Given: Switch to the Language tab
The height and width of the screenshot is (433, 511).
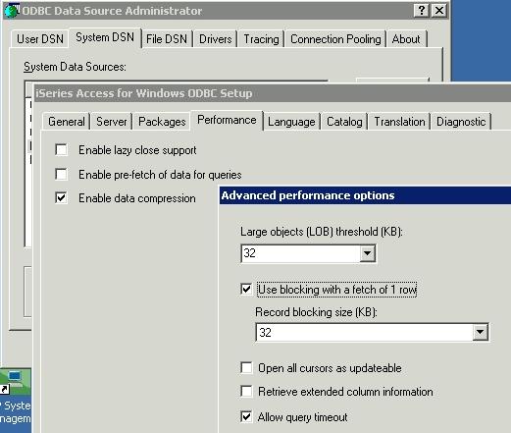Looking at the screenshot, I should 291,122.
